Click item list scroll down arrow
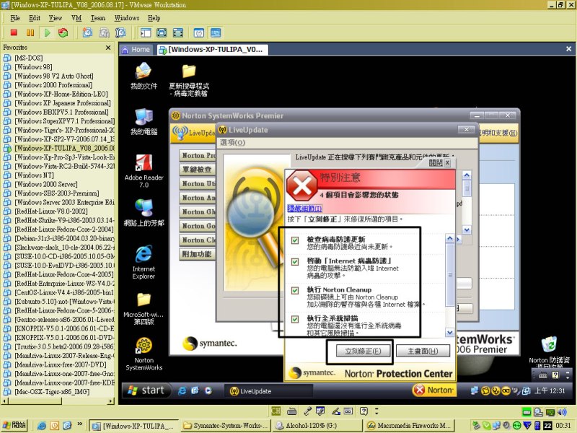 449,333
